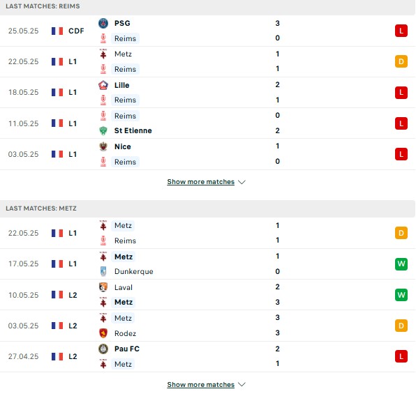Screen dimensions: 416x396
Task: Open the St Etienne team link
Action: pos(133,130)
